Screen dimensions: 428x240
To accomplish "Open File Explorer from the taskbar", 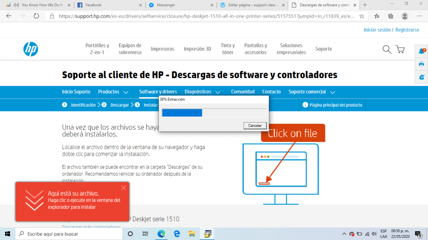I will pyautogui.click(x=192, y=234).
